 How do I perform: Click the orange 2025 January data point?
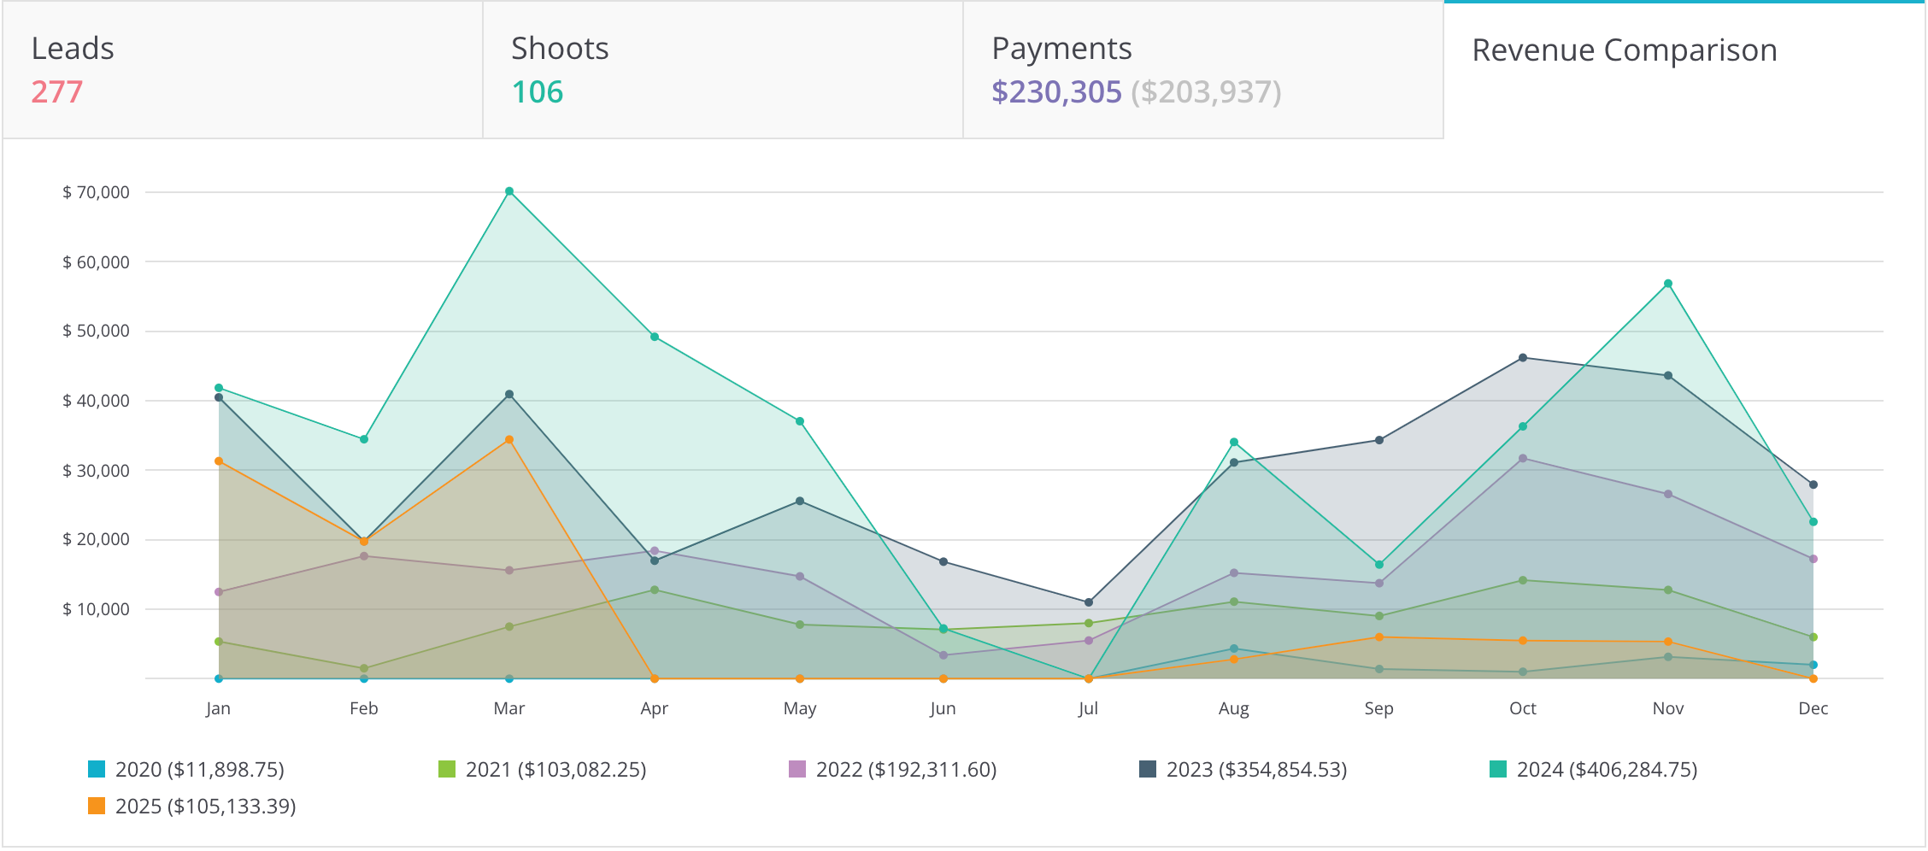click(219, 461)
